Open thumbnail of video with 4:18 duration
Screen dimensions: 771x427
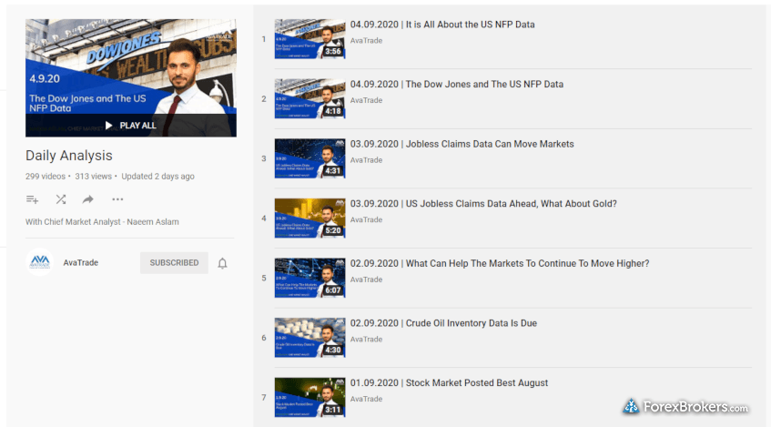tap(309, 98)
